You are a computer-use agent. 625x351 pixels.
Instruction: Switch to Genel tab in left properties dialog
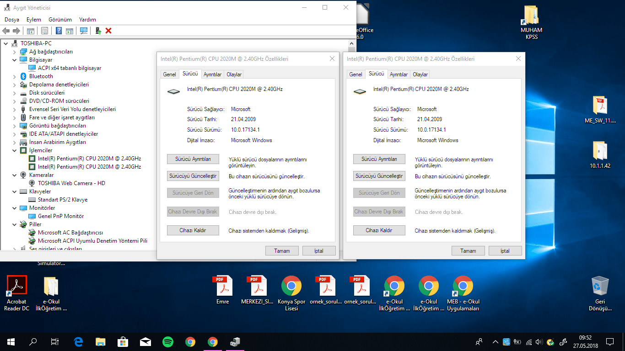[169, 74]
